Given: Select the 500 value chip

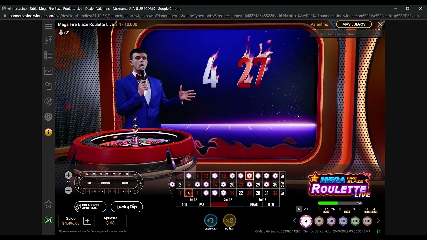Looking at the screenshot, I should [367, 221].
